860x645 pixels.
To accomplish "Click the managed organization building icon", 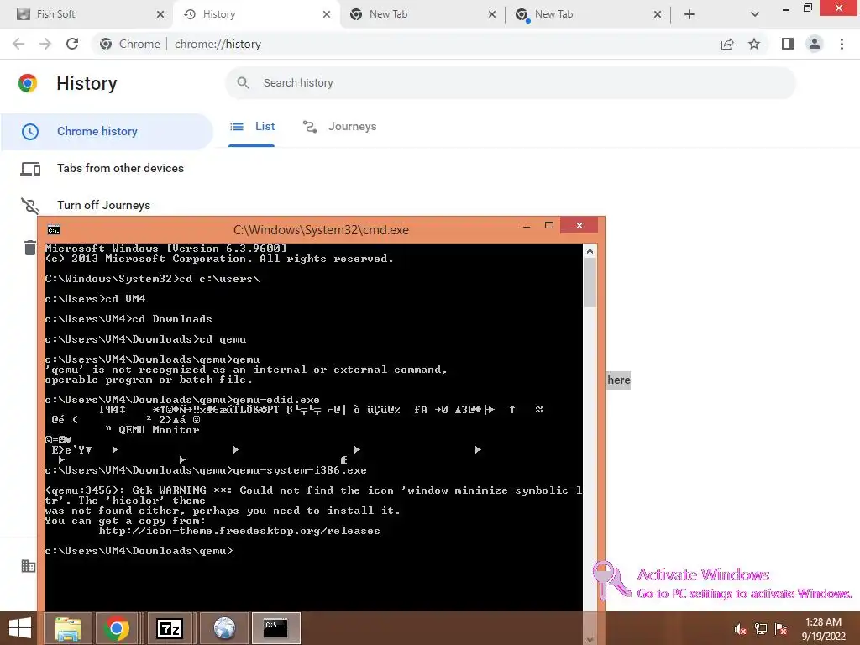I will (29, 566).
